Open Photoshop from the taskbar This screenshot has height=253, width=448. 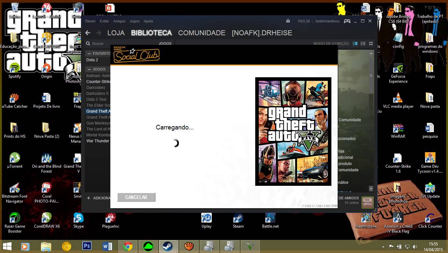[87, 246]
